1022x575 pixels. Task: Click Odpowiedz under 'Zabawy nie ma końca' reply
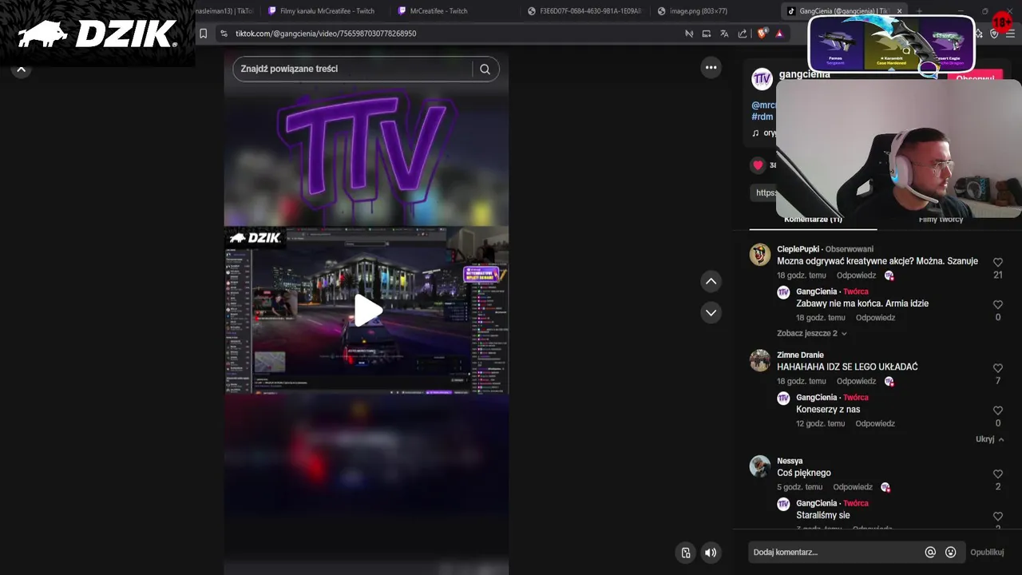point(875,318)
